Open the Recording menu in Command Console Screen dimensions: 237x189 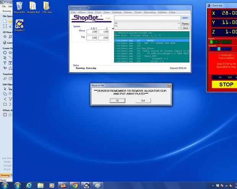pyautogui.click(x=149, y=12)
